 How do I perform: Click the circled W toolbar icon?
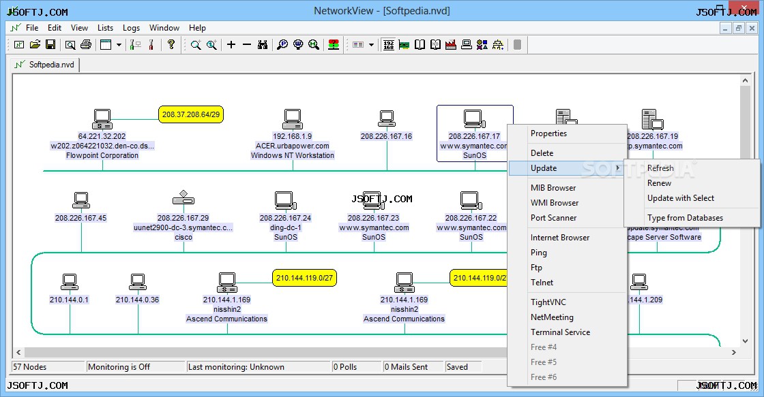click(298, 45)
